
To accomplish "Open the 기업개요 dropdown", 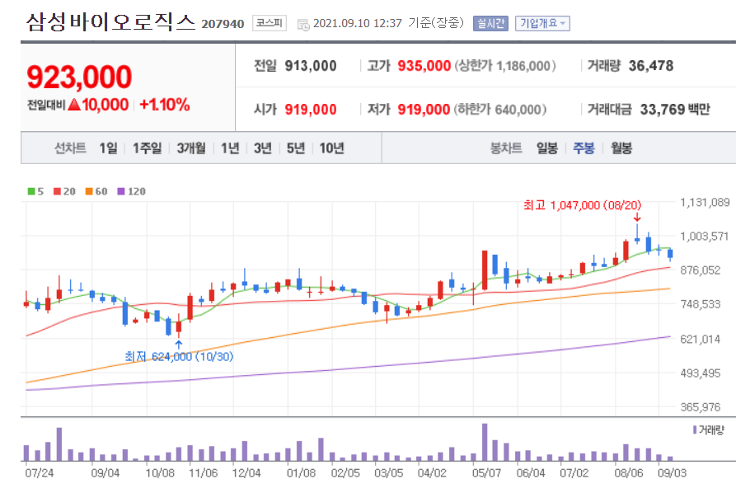I will click(544, 22).
